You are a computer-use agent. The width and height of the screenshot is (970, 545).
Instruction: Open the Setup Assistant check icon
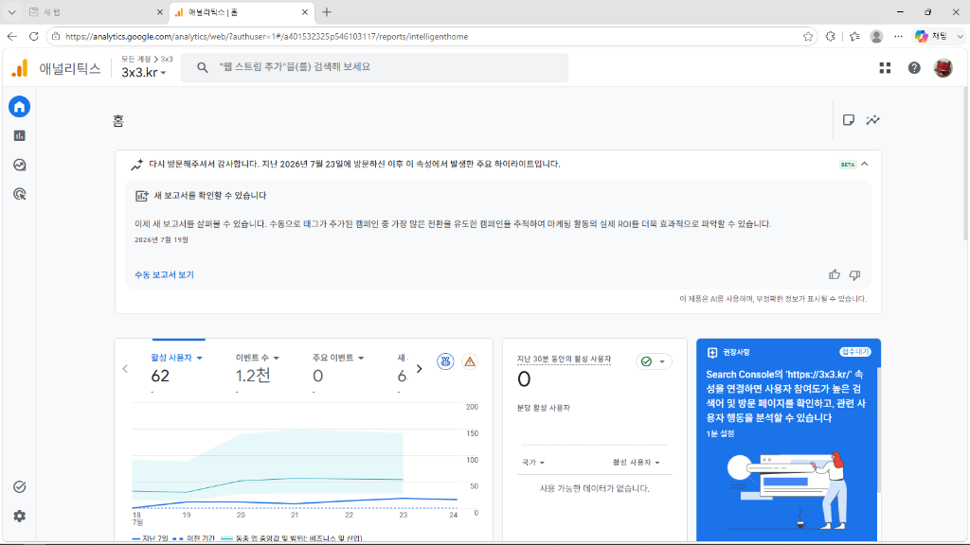[19, 487]
